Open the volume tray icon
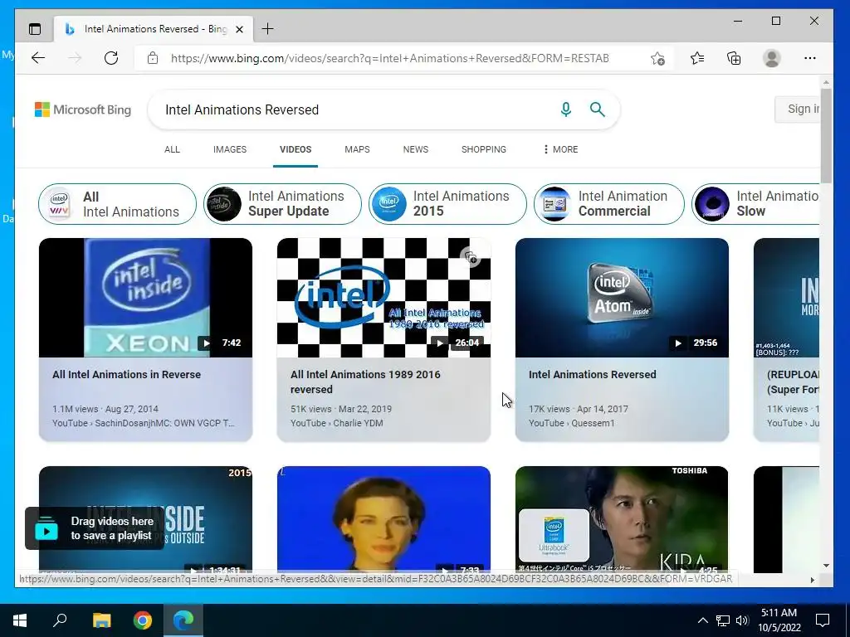The height and width of the screenshot is (637, 850). 742,620
